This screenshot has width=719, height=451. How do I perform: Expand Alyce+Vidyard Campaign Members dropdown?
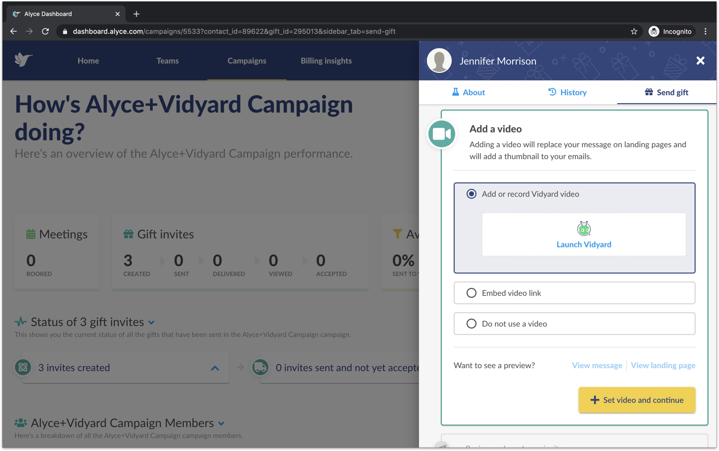pyautogui.click(x=221, y=424)
